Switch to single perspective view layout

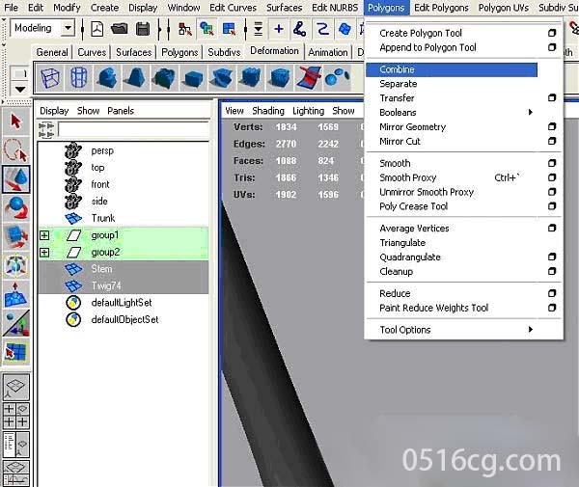[x=15, y=387]
